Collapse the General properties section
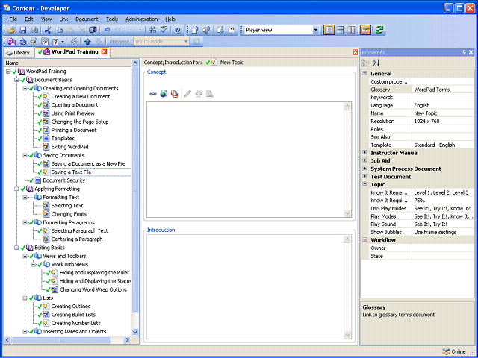478x358 pixels. (x=364, y=73)
